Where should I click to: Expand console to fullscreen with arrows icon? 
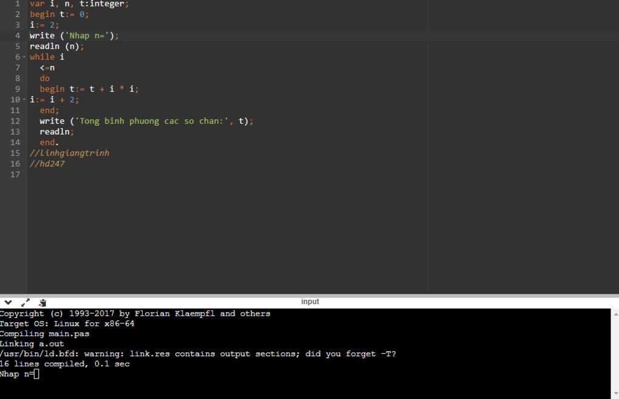25,303
